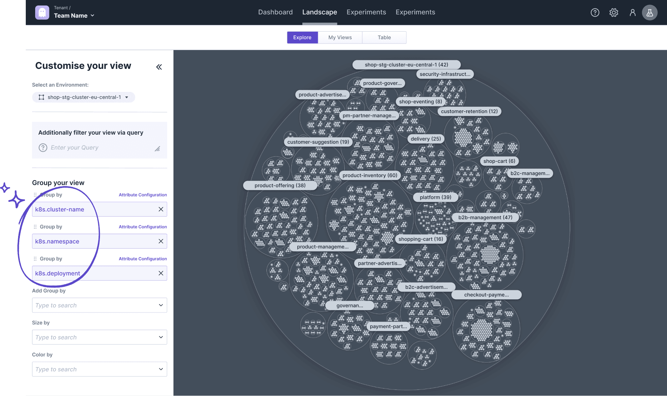The width and height of the screenshot is (667, 396).
Task: Select the shop-eventing (8) label
Action: [x=420, y=102]
